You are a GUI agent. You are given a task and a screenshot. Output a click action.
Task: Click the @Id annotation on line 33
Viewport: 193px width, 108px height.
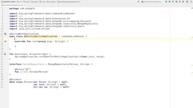point(36,87)
